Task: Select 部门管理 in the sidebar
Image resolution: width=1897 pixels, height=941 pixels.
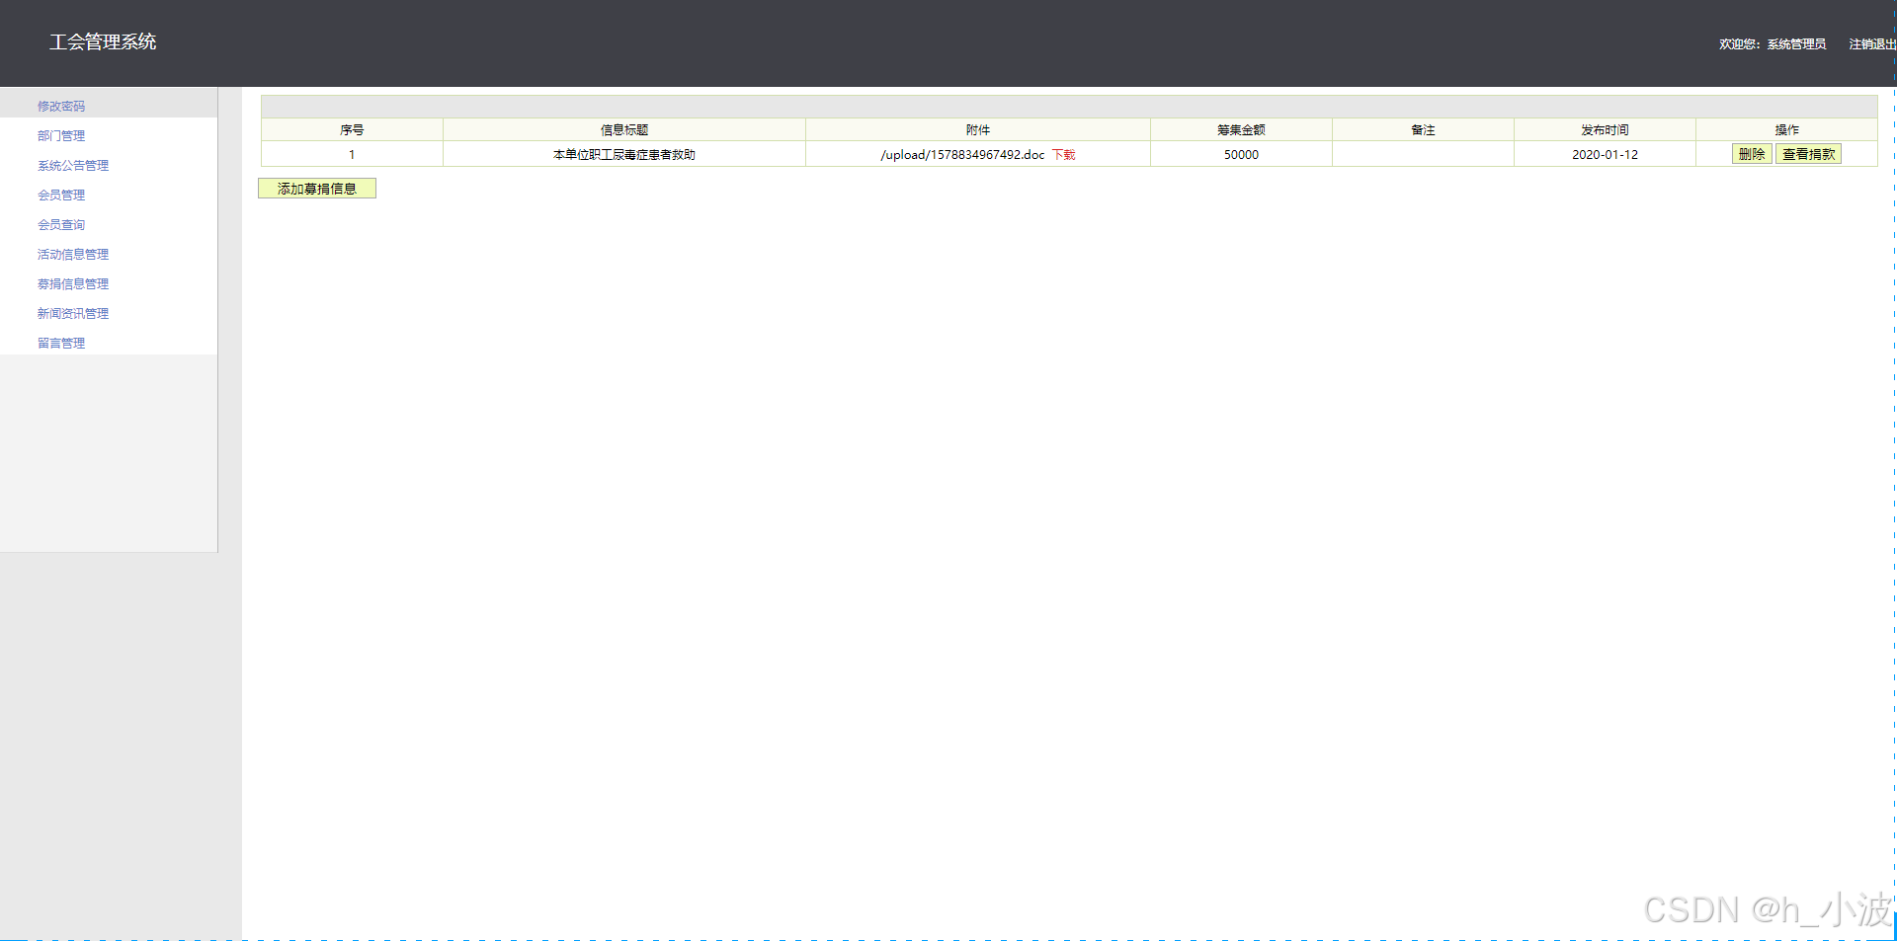Action: click(61, 135)
